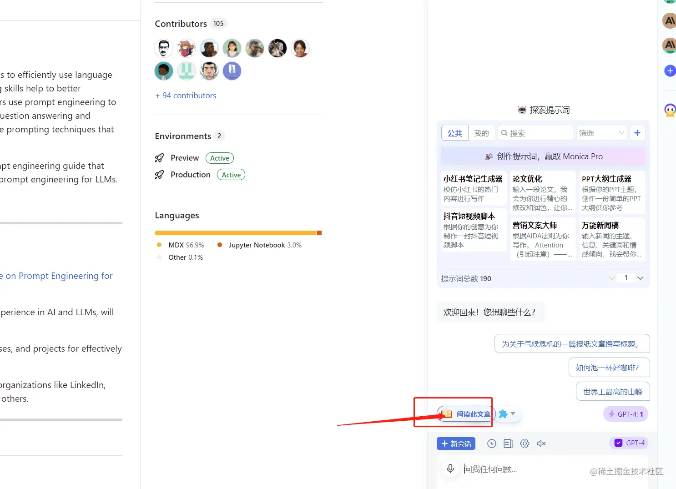The width and height of the screenshot is (676, 489).
Task: Click the blue plus sidebar button
Action: [670, 71]
